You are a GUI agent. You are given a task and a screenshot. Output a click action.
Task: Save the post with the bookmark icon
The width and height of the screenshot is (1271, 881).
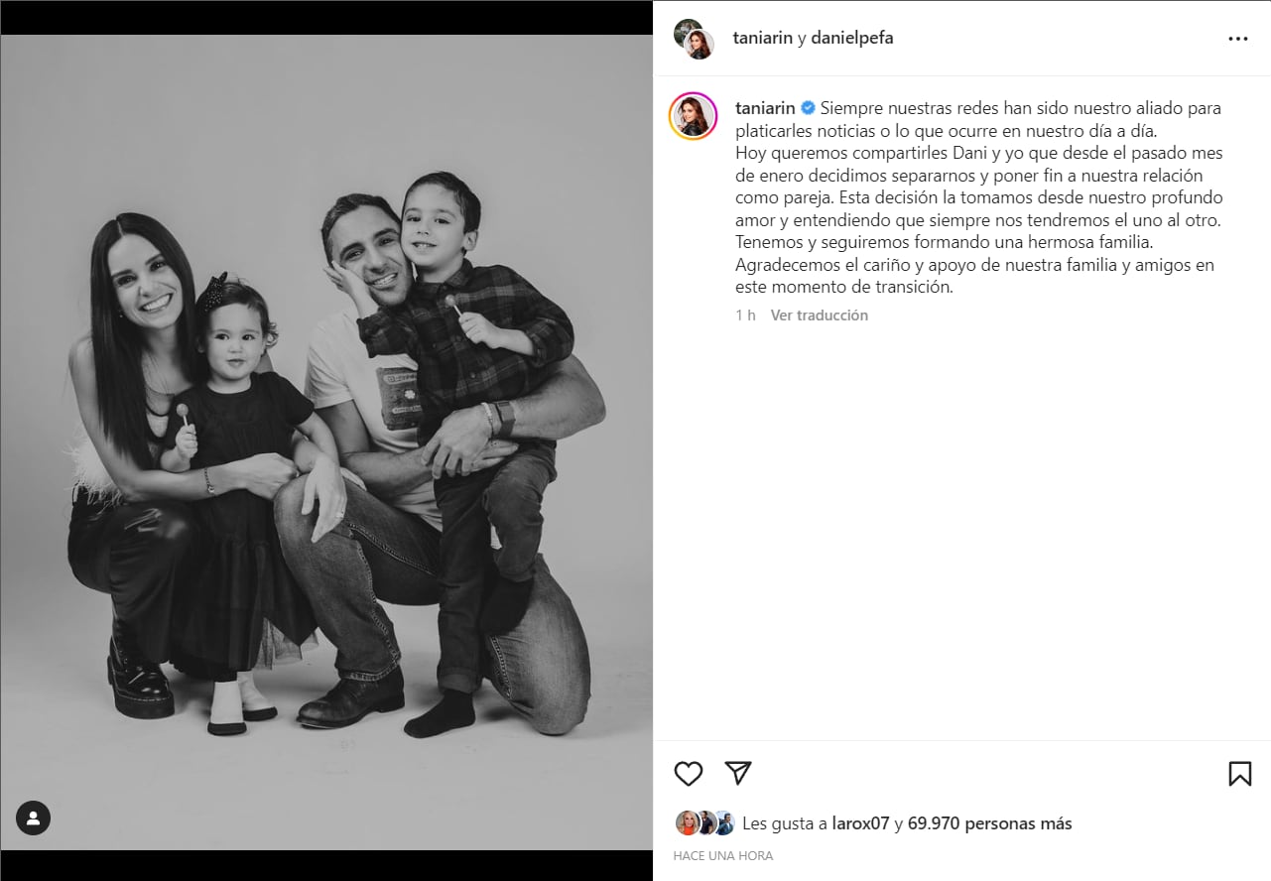tap(1240, 774)
